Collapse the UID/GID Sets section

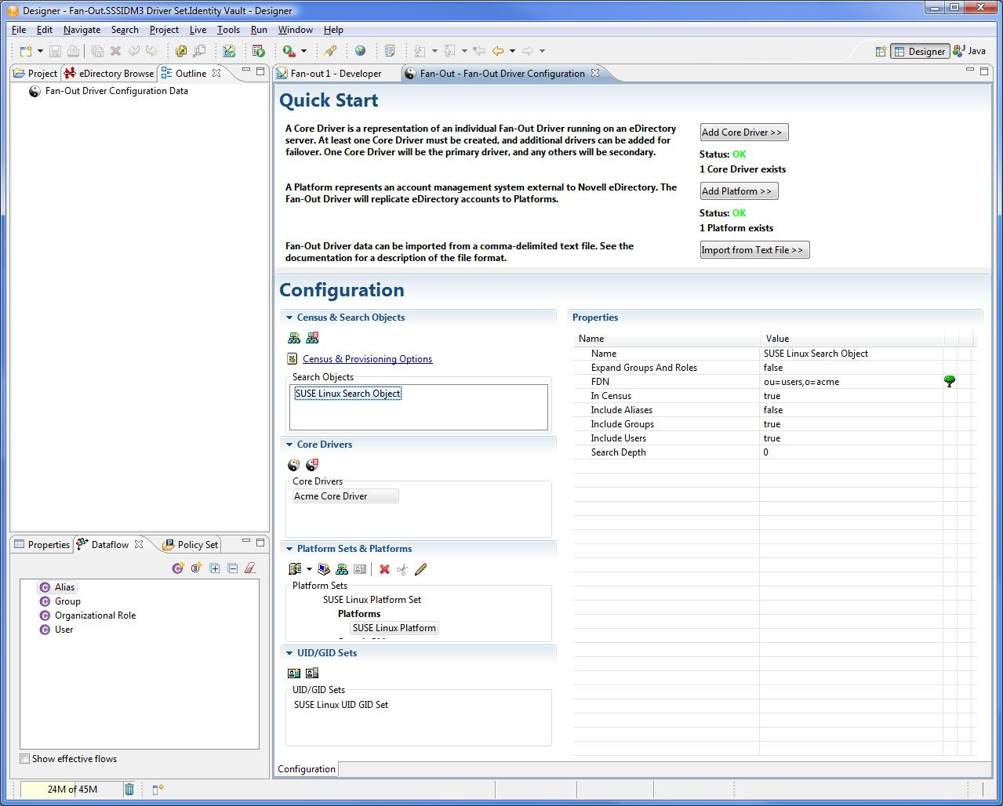289,653
